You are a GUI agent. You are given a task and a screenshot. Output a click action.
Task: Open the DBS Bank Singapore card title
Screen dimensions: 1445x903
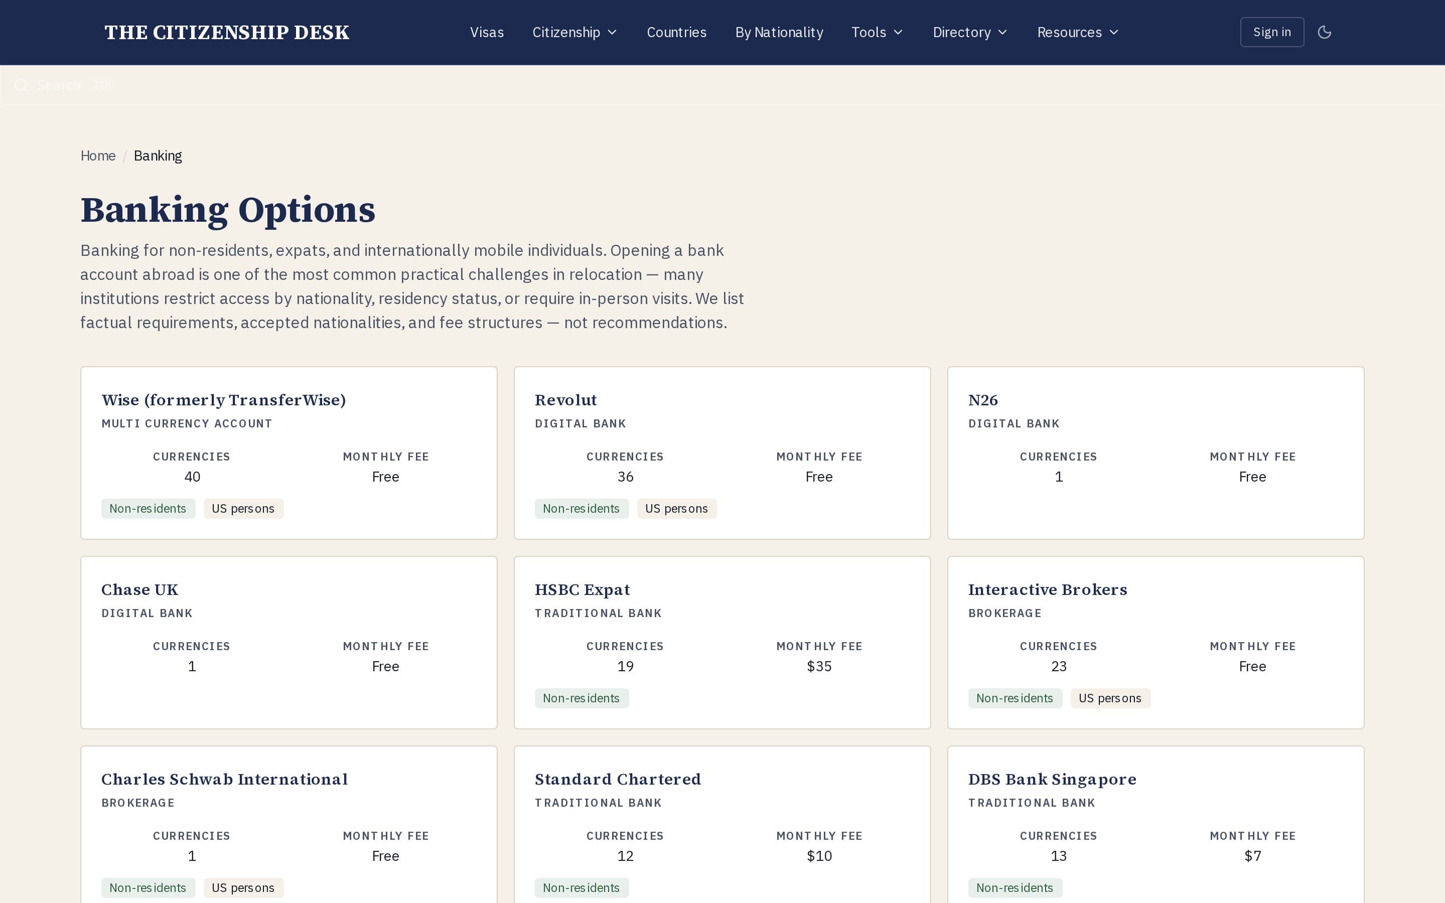1052,780
